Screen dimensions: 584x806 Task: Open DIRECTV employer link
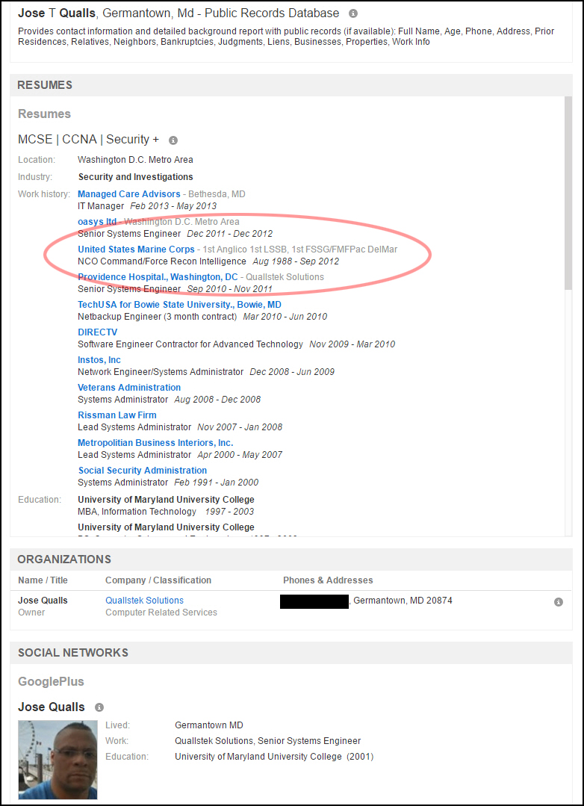[98, 332]
